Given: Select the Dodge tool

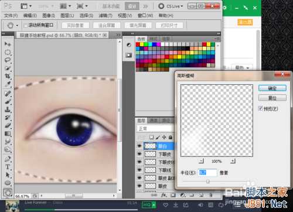Looking at the screenshot, I should pos(8,150).
